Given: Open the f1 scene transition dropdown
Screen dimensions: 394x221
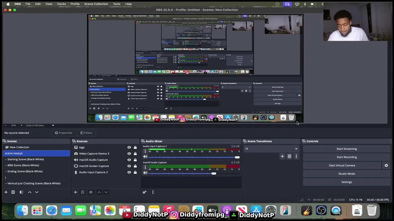Looking at the screenshot, I should click(272, 149).
